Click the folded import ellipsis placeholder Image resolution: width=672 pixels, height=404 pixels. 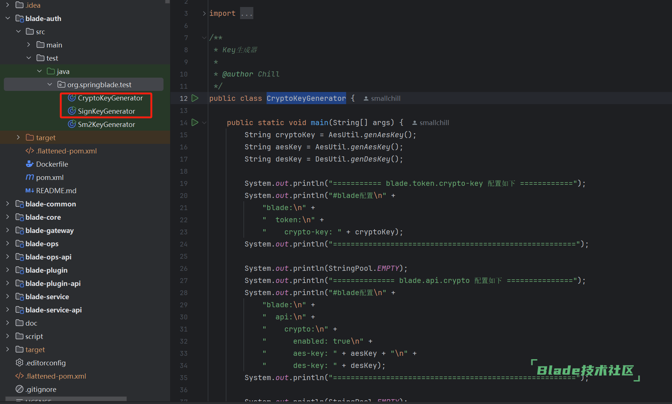[x=247, y=14]
